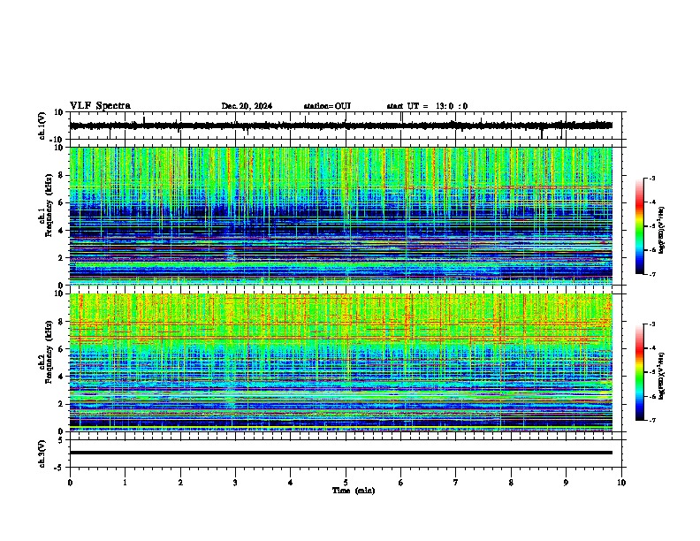This screenshot has width=700, height=541.
Task: Click the "Time (min)" axis label
Action: [x=354, y=491]
